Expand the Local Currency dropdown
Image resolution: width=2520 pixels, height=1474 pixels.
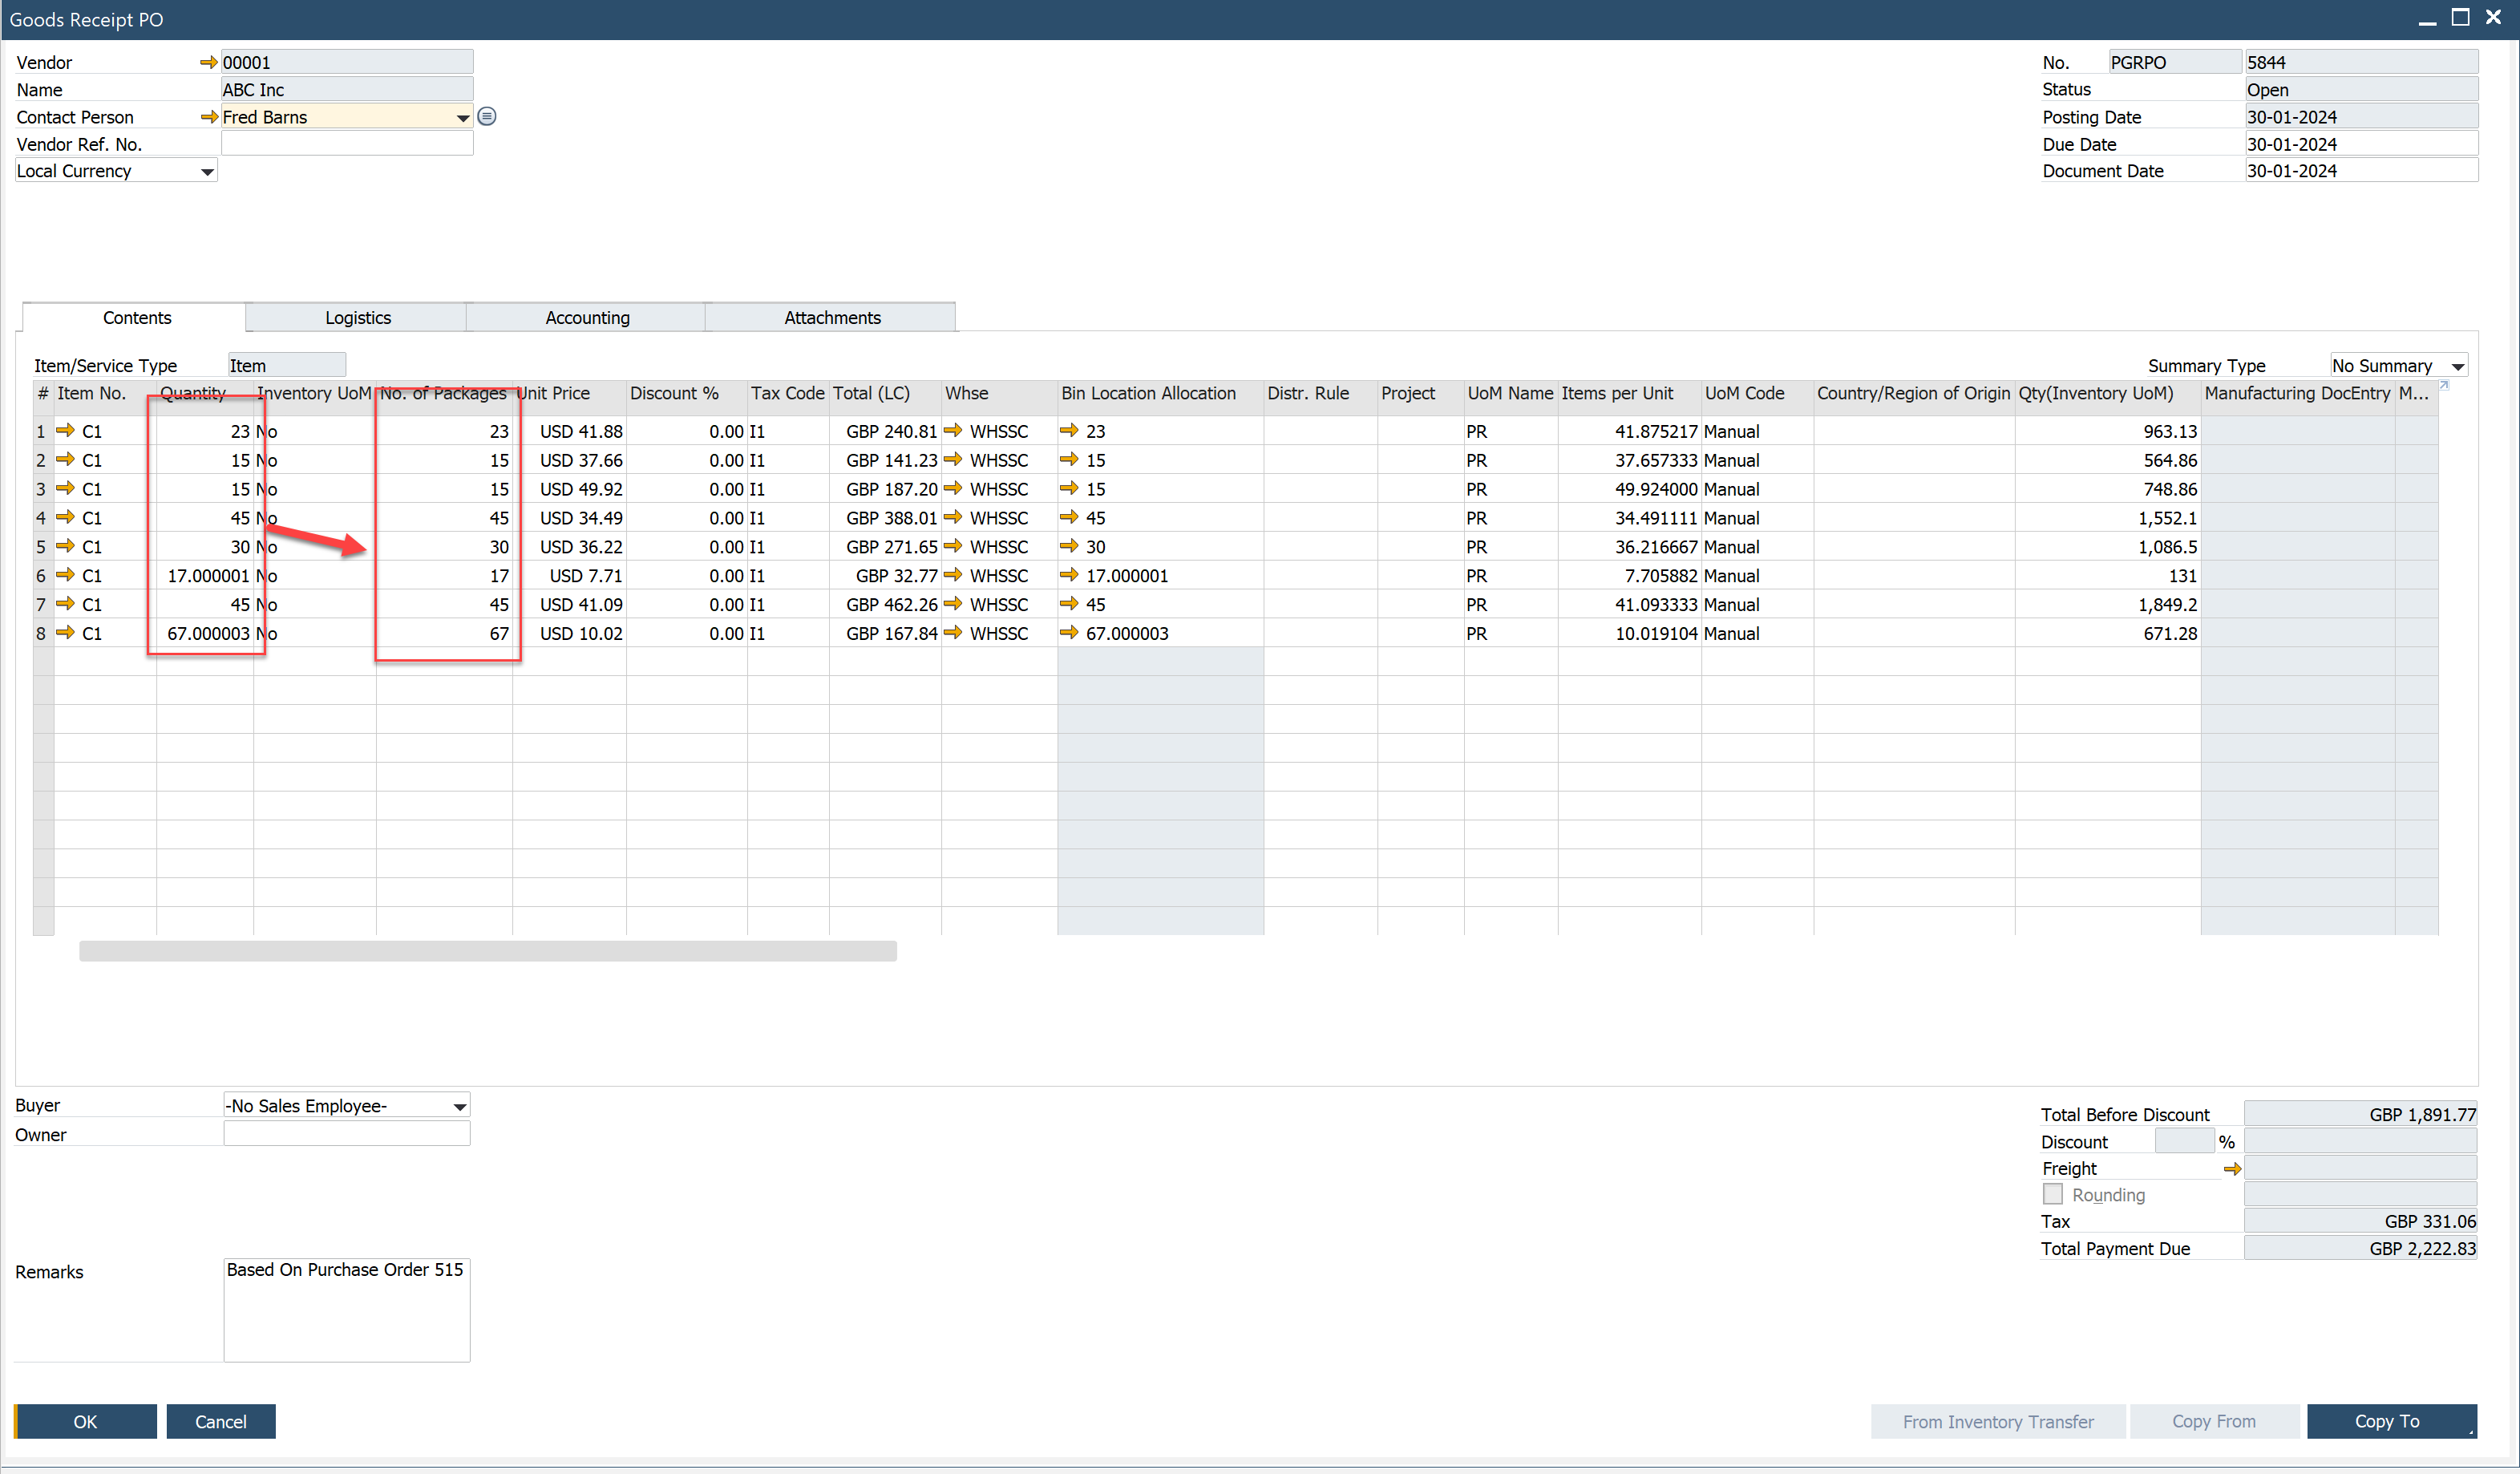point(207,172)
